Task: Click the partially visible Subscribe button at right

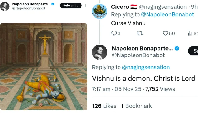Action: [193, 51]
